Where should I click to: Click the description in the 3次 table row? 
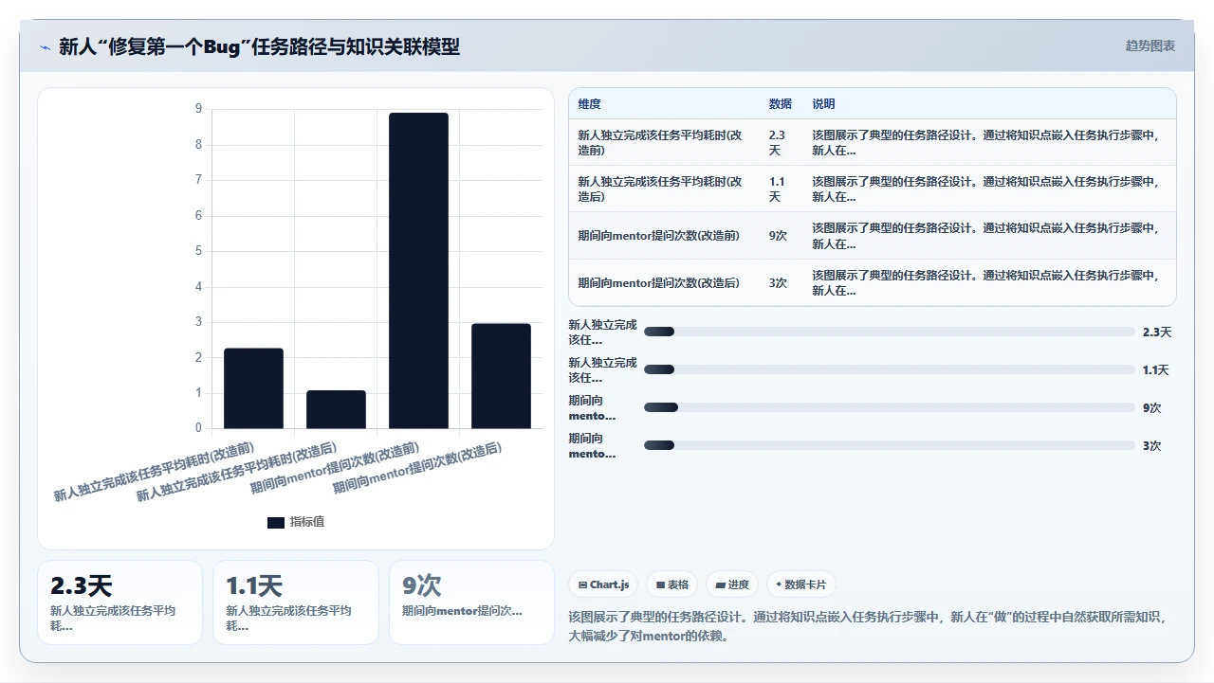[986, 282]
